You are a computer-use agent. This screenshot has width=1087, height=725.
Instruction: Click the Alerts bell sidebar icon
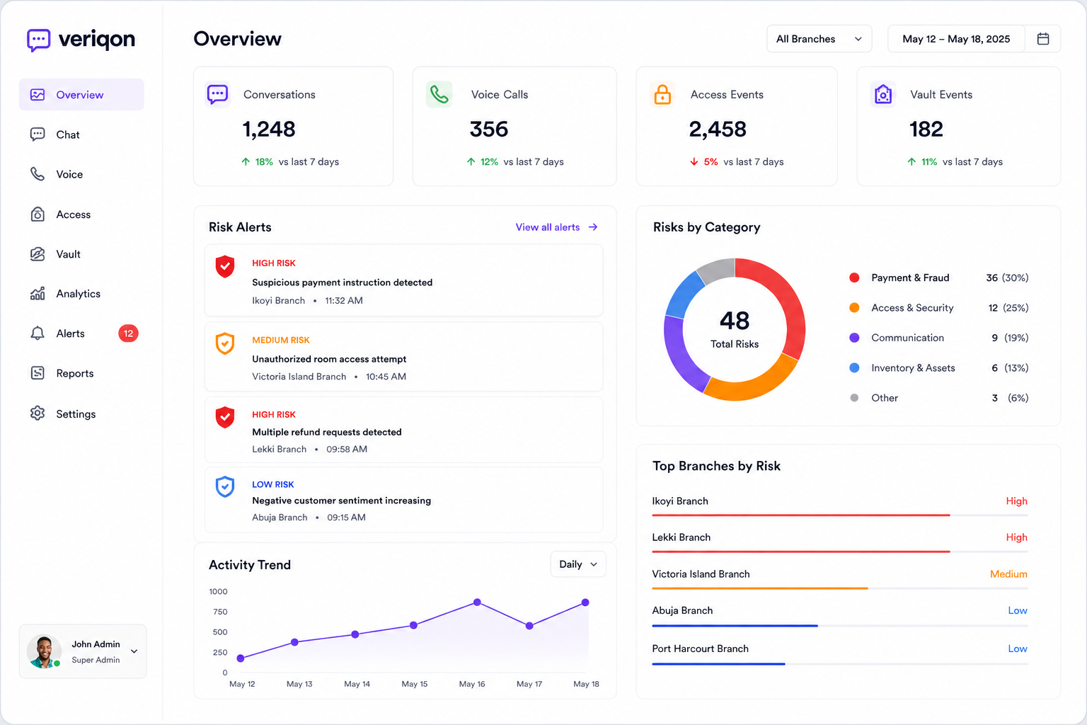pos(38,333)
